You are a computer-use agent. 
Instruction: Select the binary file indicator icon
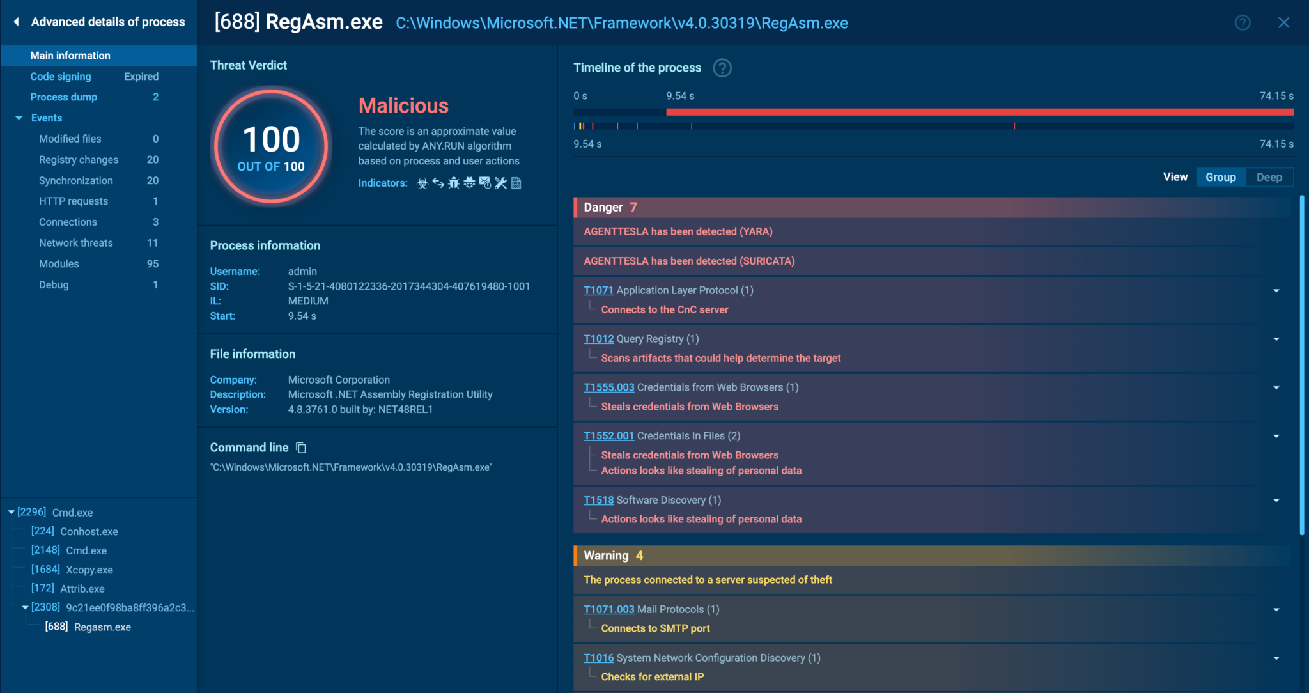tap(516, 183)
